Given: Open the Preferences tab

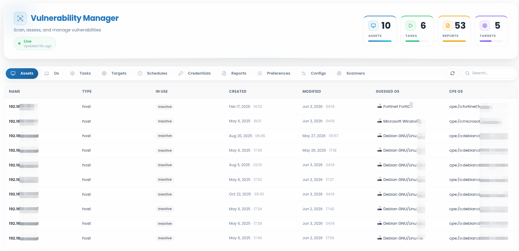Looking at the screenshot, I should 274,73.
